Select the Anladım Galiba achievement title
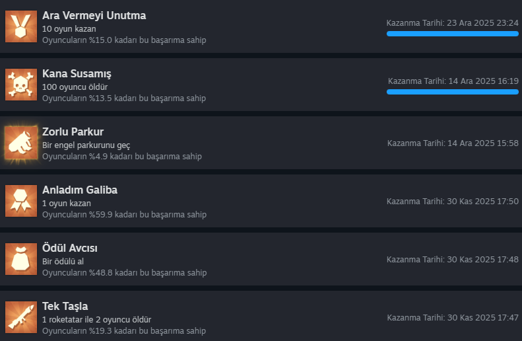The width and height of the screenshot is (522, 341). coord(80,190)
